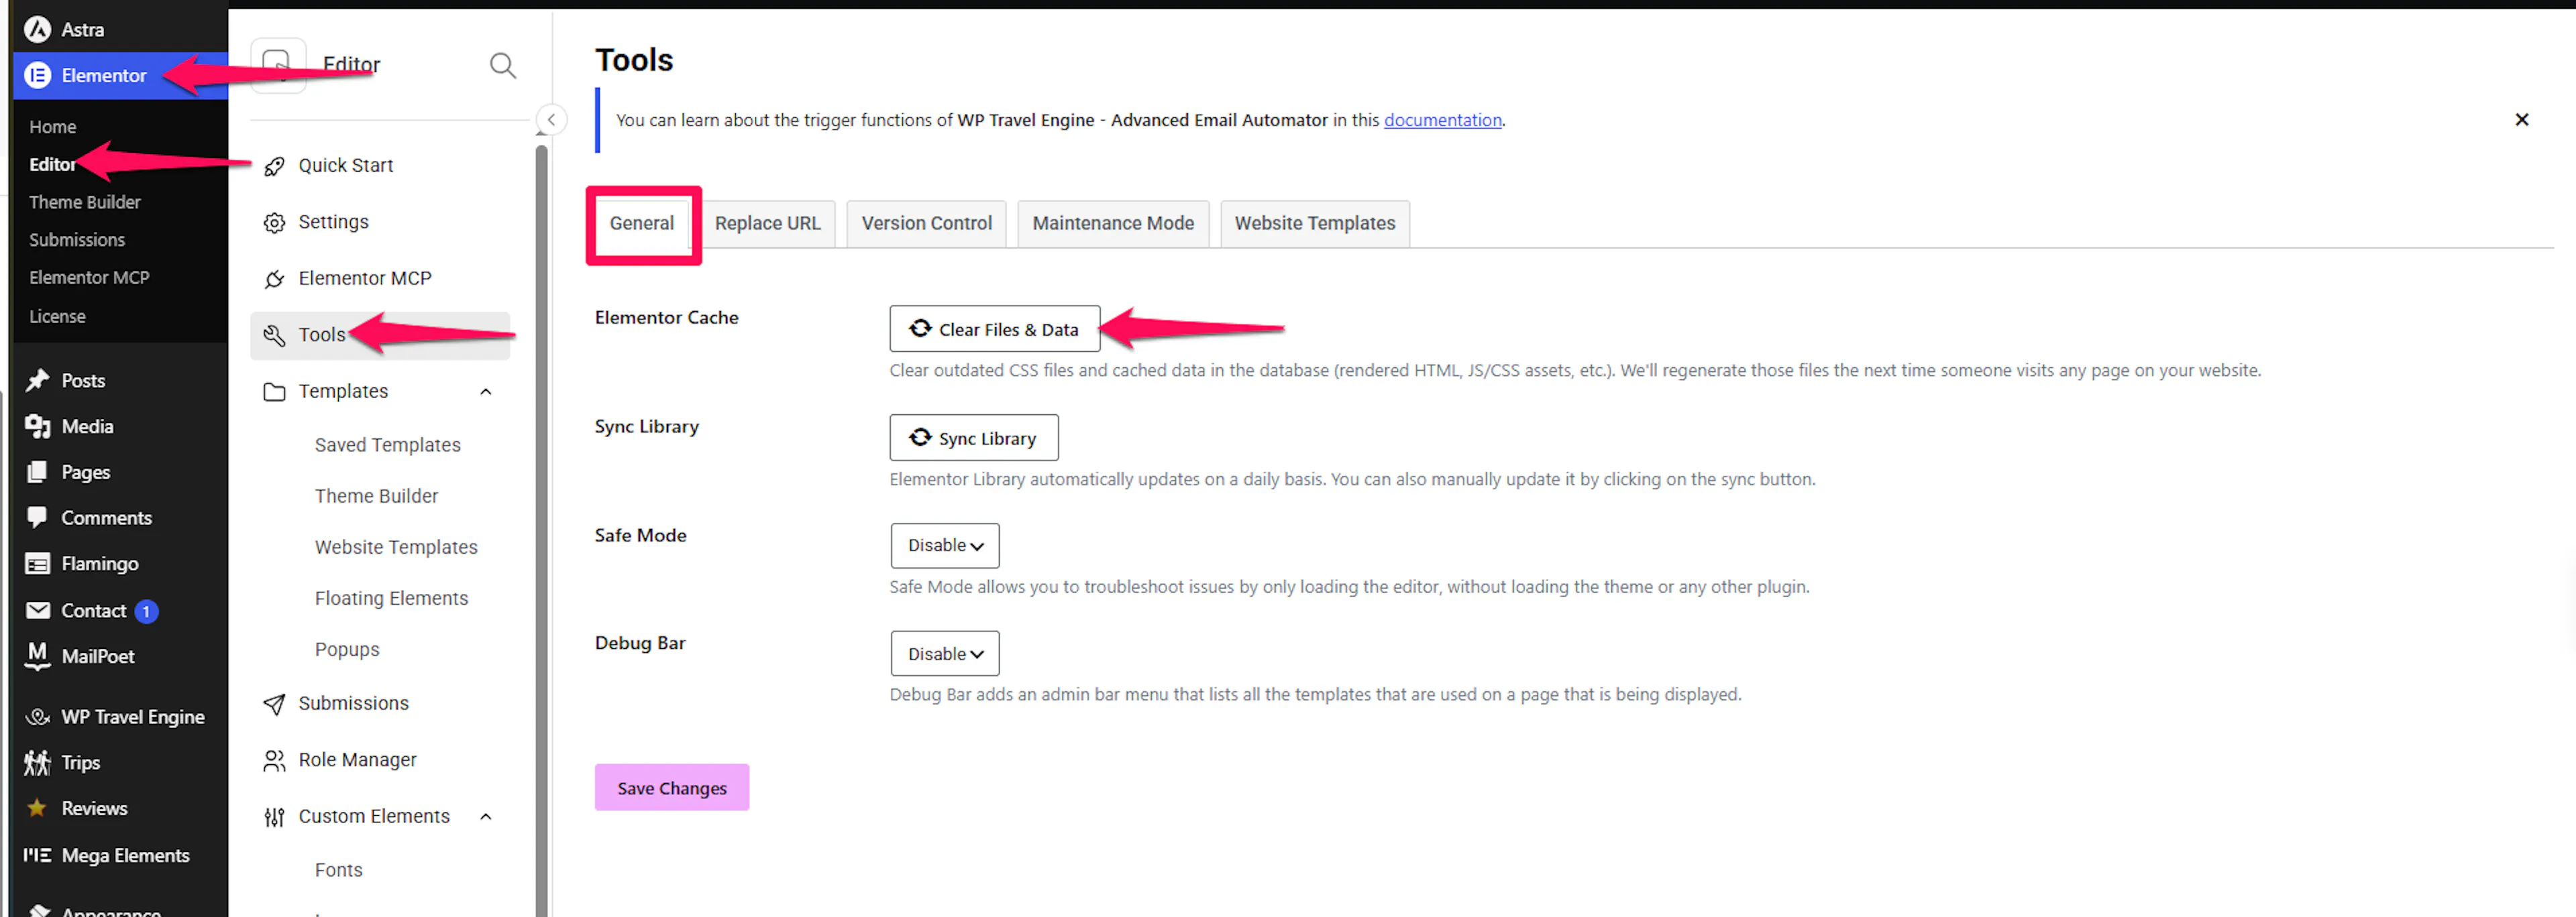Open Floating Elements under Templates
The height and width of the screenshot is (917, 2576).
click(391, 599)
